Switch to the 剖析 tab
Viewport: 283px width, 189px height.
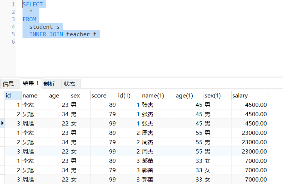click(49, 84)
